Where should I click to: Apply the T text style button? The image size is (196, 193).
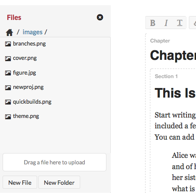[180, 23]
